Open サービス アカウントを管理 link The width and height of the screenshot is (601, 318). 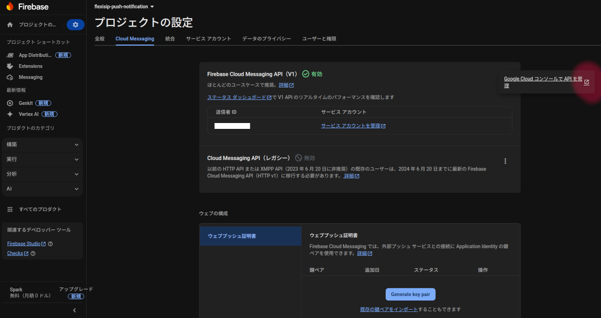353,126
